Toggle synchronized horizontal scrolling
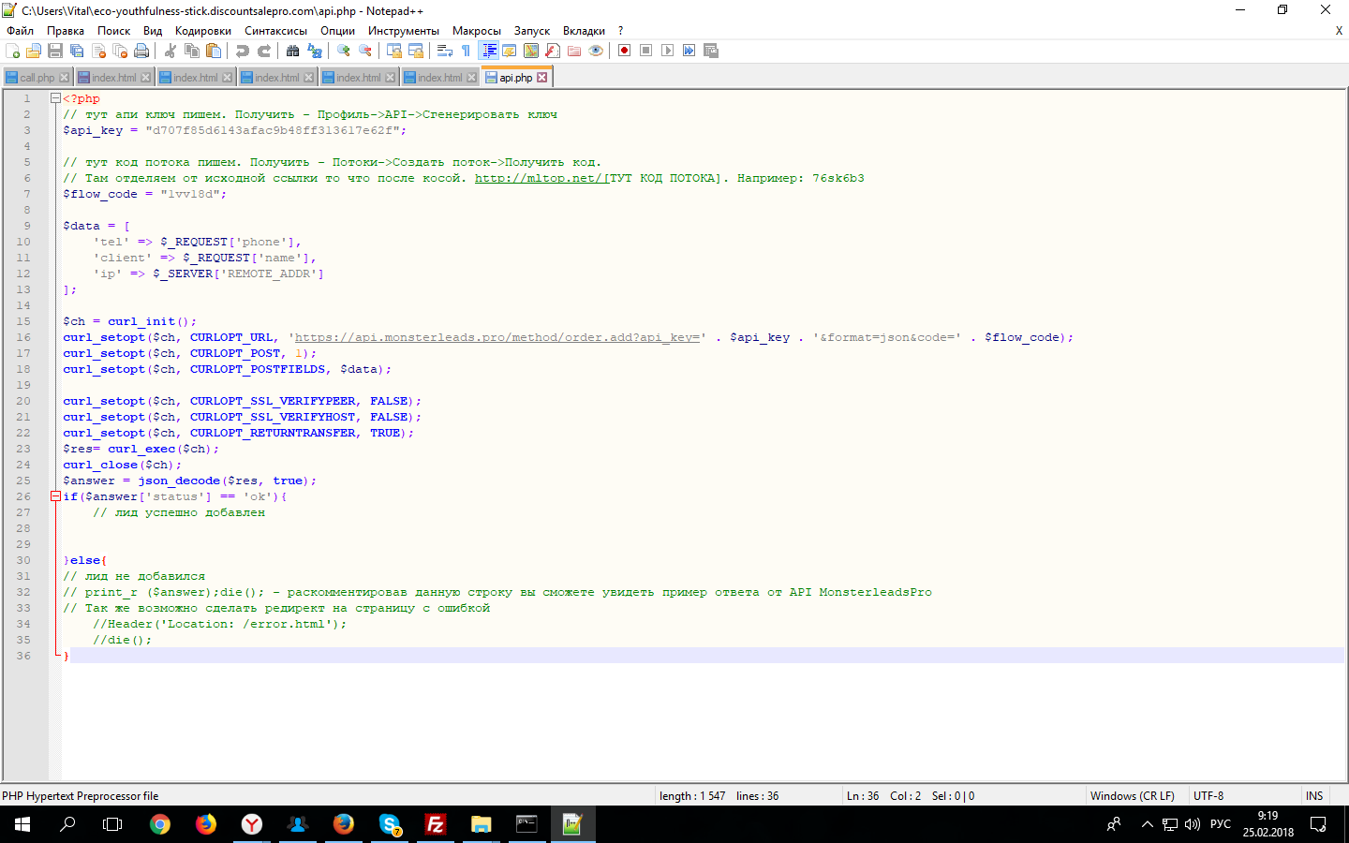This screenshot has width=1349, height=843. click(416, 51)
